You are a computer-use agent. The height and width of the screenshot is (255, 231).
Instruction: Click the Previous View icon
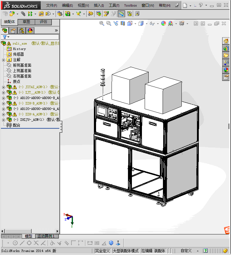click(x=116, y=23)
